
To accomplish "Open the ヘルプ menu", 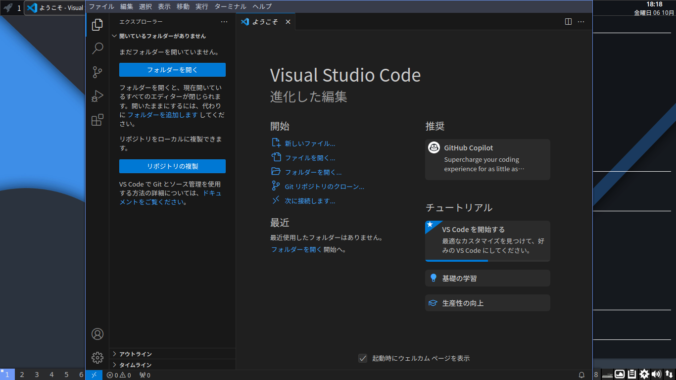I will tap(262, 6).
